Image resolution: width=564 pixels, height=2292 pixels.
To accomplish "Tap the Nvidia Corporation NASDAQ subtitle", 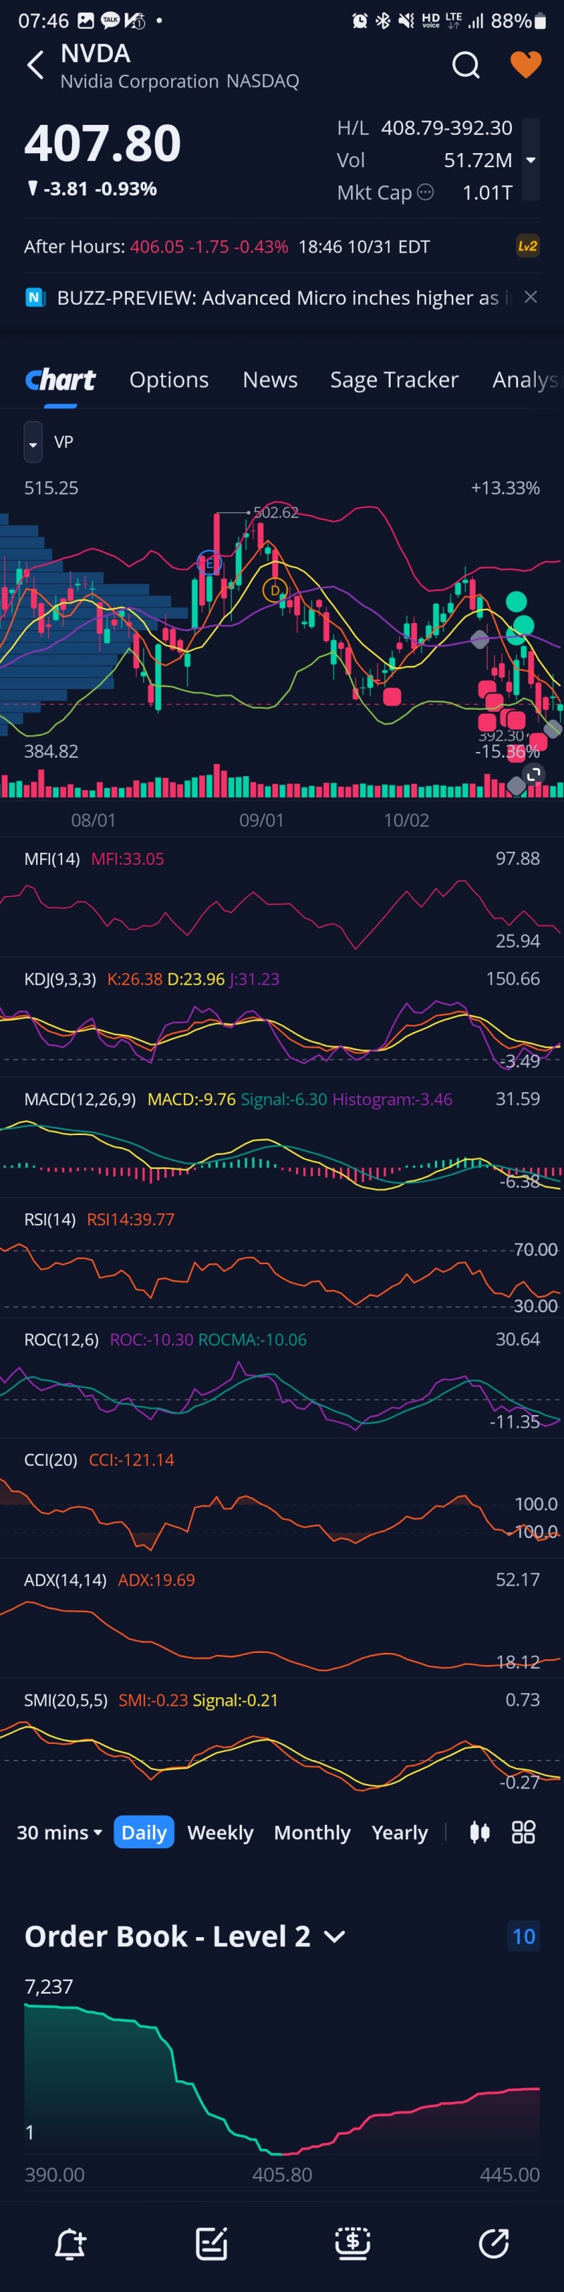I will 179,81.
